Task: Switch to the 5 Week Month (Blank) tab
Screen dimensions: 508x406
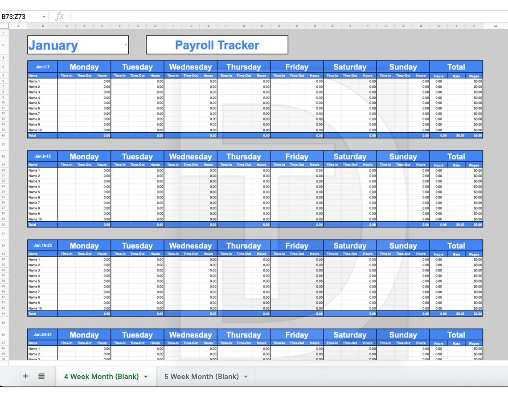Action: pos(201,376)
